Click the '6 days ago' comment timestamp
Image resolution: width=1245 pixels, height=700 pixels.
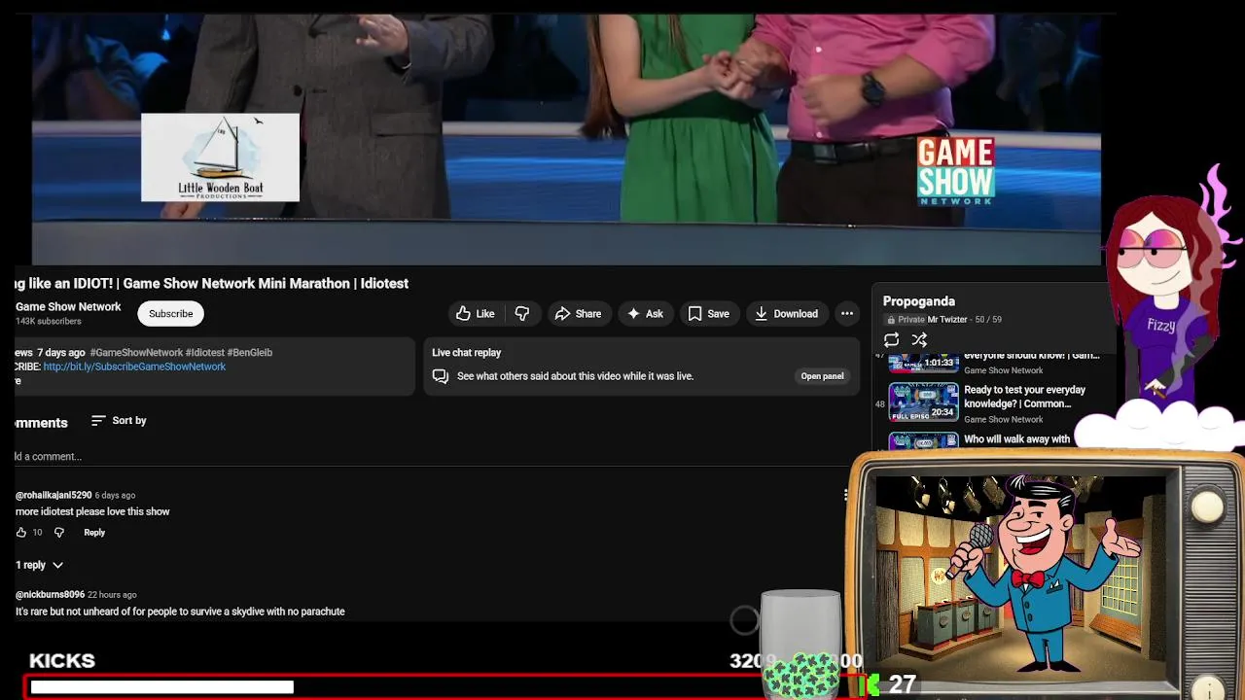tap(115, 496)
